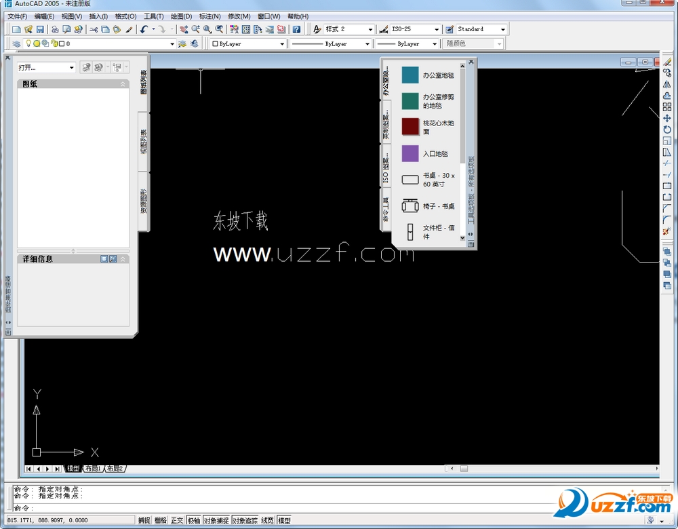Open the Layer Properties Manager icon
678x529 pixels.
(x=16, y=43)
